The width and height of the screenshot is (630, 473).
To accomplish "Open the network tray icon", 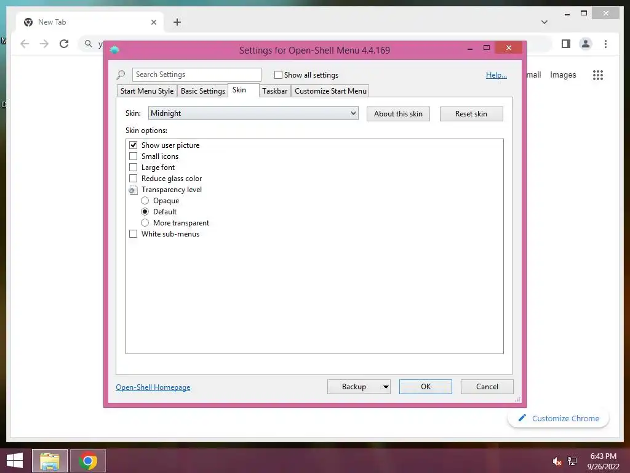I will tap(572, 461).
